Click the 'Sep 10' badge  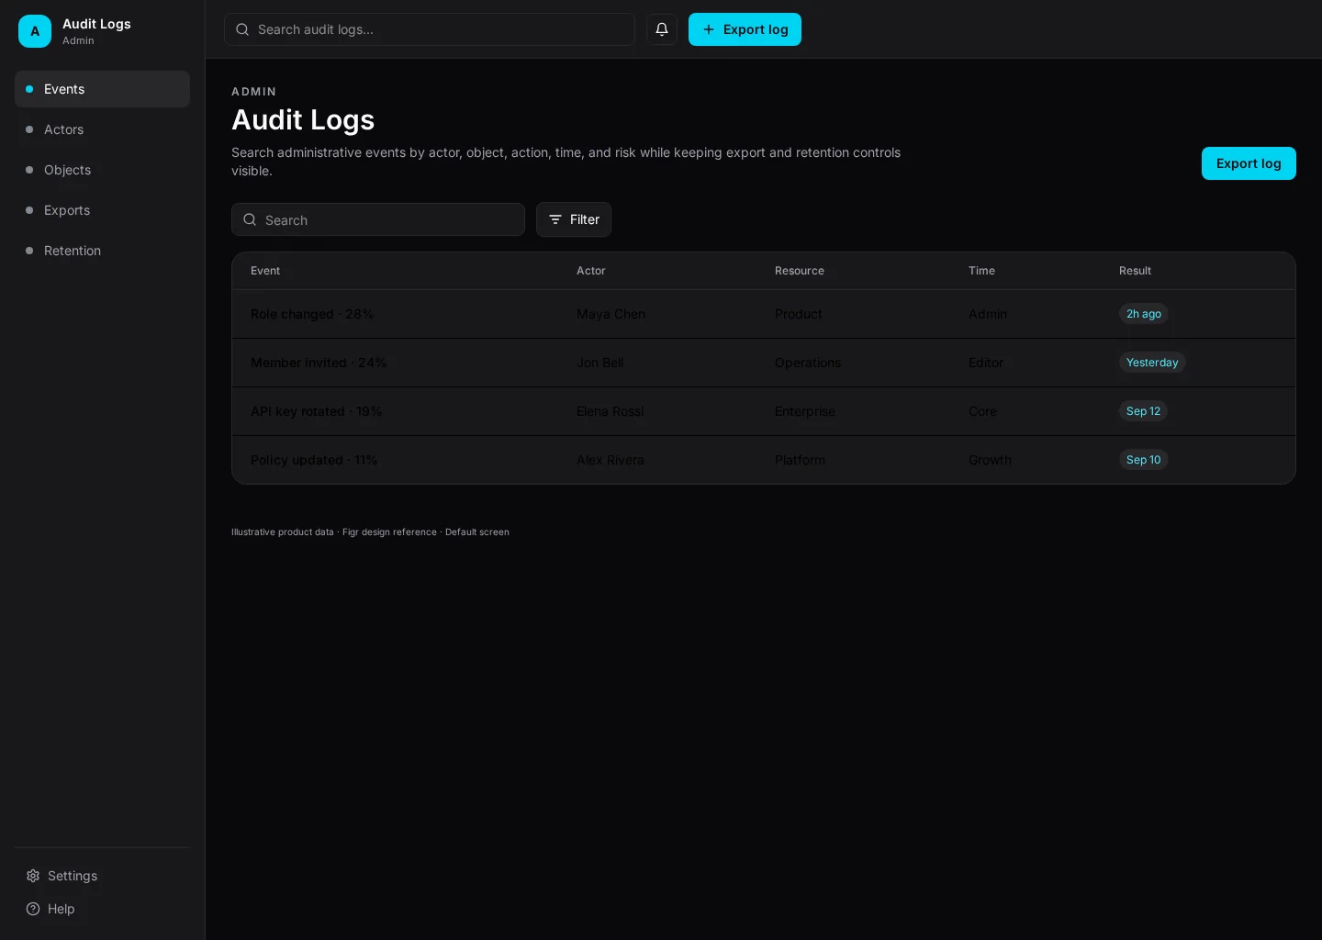(x=1144, y=460)
